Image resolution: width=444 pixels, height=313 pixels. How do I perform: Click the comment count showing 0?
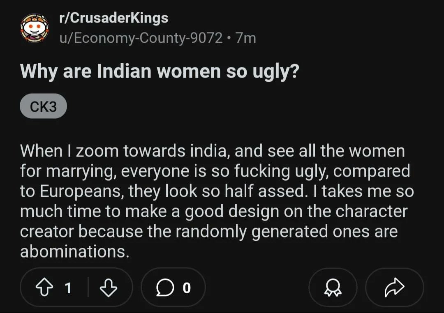pyautogui.click(x=187, y=288)
